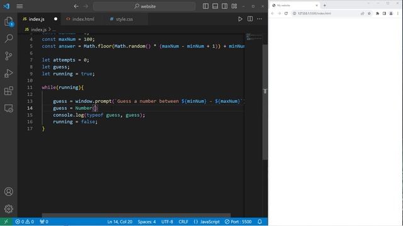Open the notifications bell

260,222
